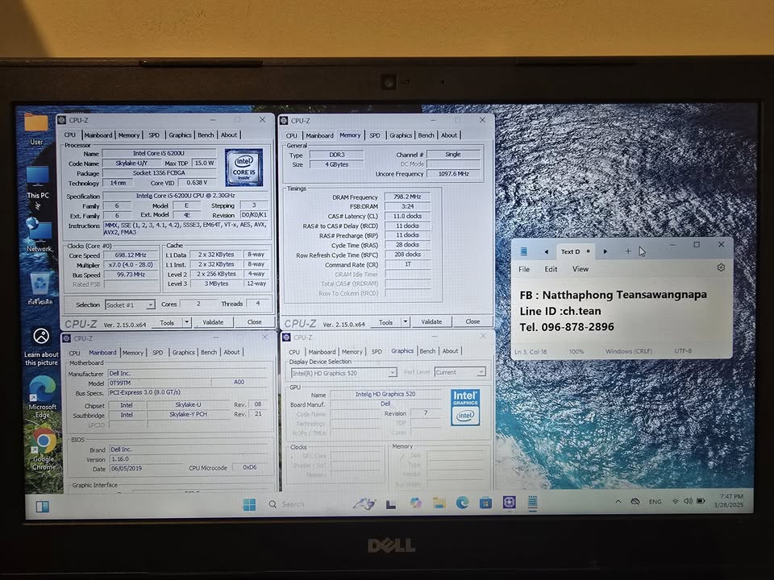Select the Dell Inc. manufacturer field
The image size is (774, 580).
tap(187, 373)
